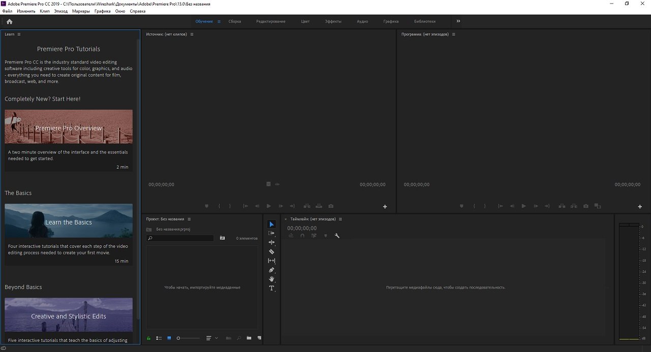Expand the workspace overflow chevrons
Viewport: 651px width, 352px height.
pos(458,21)
